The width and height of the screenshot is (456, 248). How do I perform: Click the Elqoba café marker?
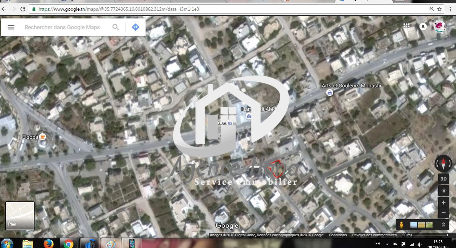pos(42,137)
